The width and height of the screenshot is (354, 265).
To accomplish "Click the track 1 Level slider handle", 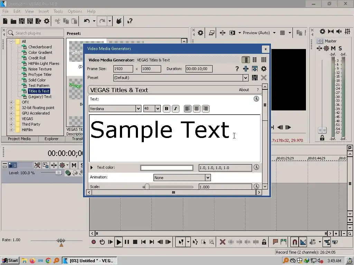I will pos(58,173).
